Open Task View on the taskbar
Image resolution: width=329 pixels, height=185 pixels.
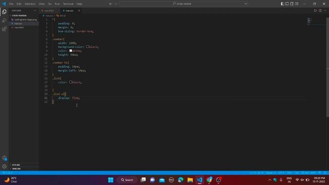click(x=143, y=180)
